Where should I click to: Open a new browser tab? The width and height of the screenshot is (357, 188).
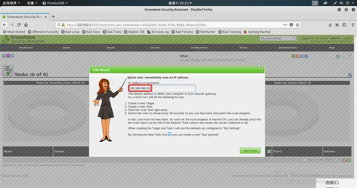(x=53, y=17)
